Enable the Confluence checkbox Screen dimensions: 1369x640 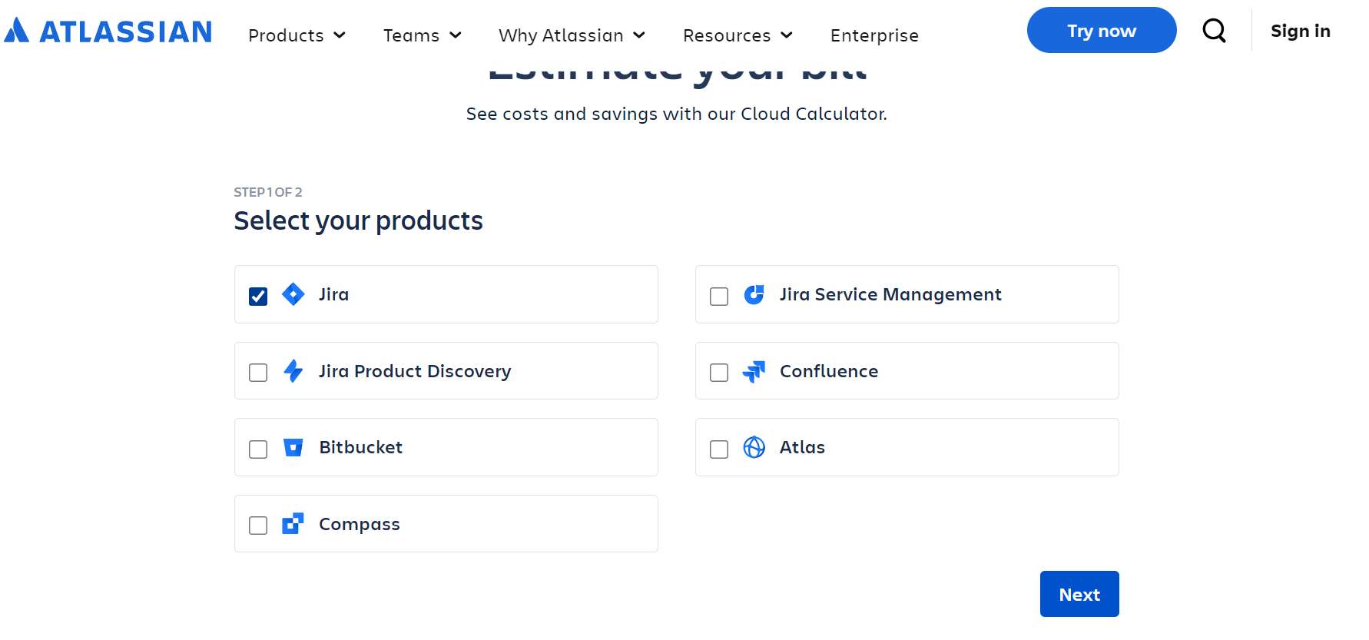tap(719, 373)
